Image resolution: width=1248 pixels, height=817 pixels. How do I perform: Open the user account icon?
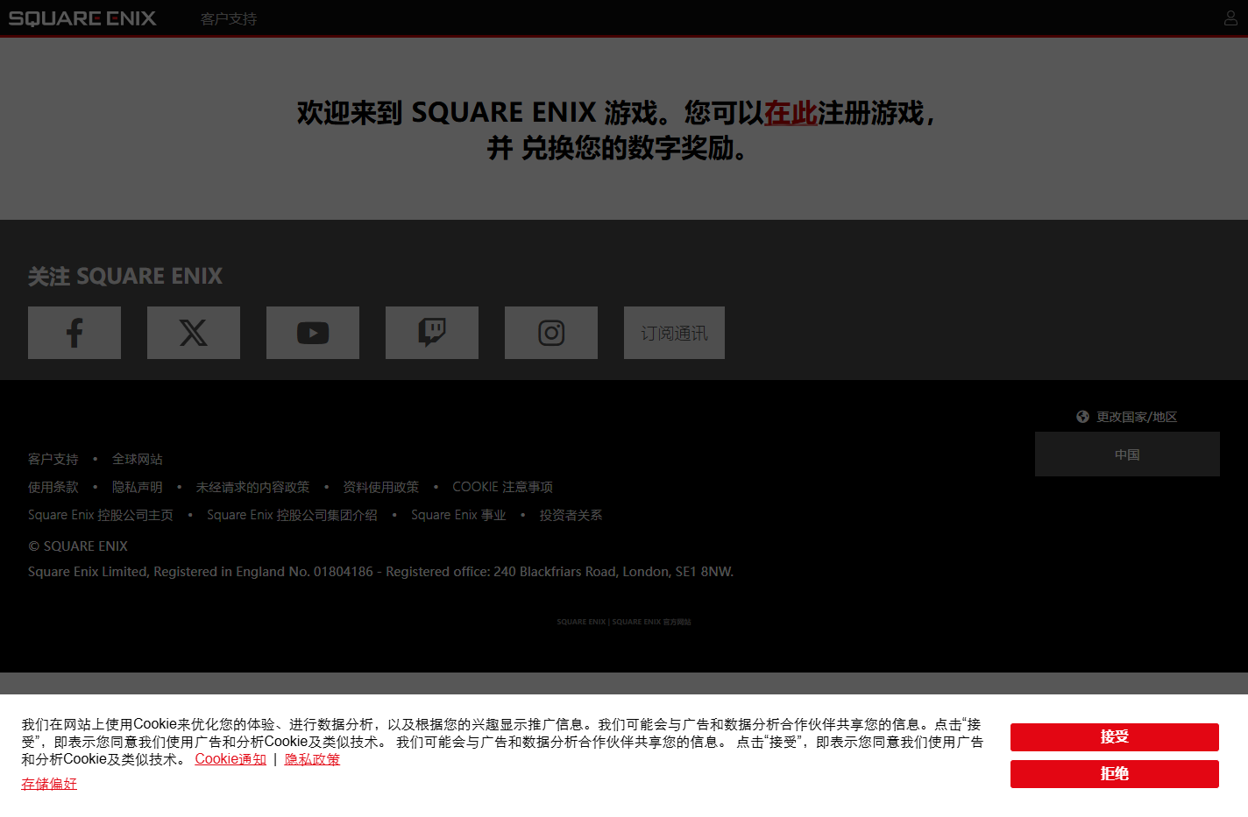point(1230,18)
